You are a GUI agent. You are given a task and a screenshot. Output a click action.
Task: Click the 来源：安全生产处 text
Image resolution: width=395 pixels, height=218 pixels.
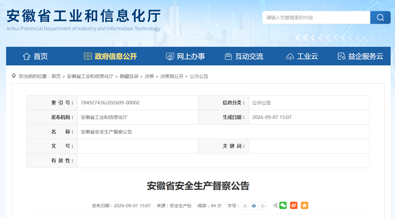click(x=174, y=206)
